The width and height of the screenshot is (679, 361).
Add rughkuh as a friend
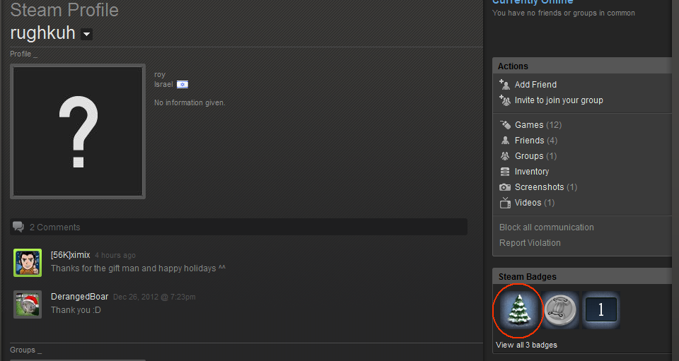[x=535, y=85]
